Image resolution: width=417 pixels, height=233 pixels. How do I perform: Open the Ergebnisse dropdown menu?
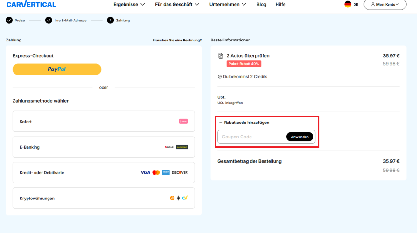pos(129,5)
